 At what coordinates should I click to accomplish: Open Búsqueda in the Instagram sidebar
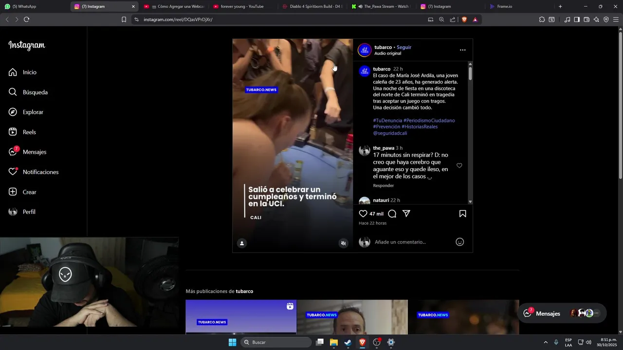[x=28, y=92]
